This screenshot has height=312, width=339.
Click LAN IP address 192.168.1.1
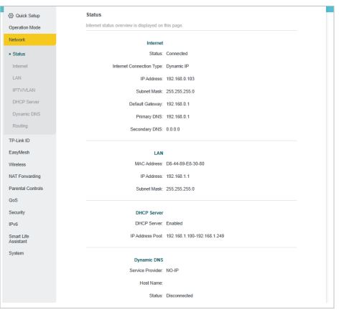(x=177, y=176)
